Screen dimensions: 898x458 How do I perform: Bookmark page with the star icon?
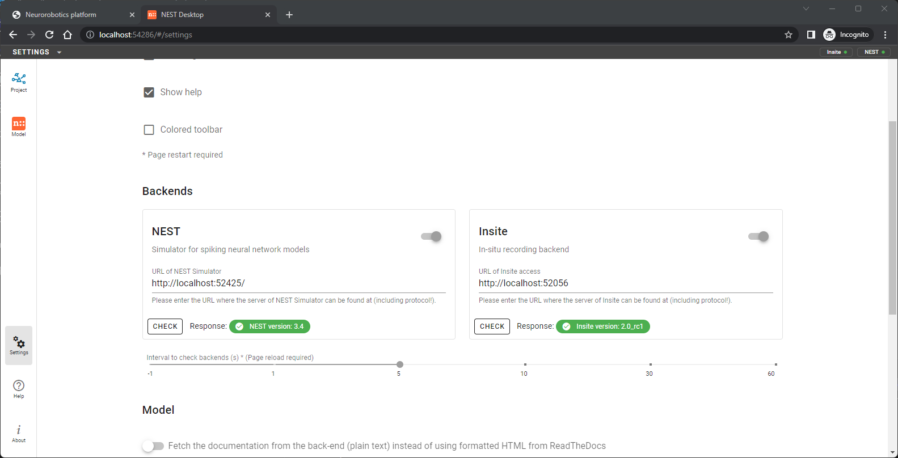click(x=788, y=35)
